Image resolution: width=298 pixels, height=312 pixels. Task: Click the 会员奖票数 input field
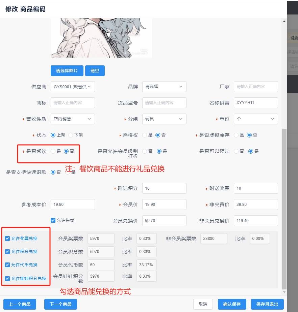tap(101, 238)
